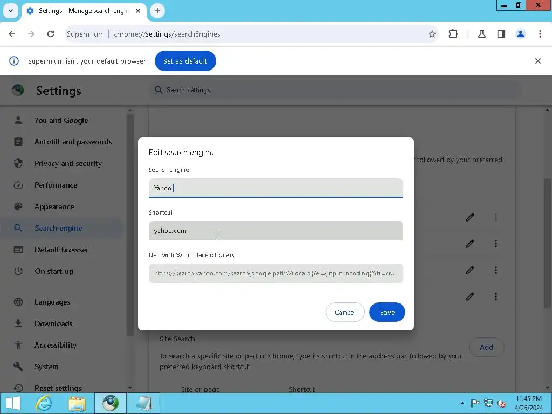Screen dimensions: 552x414
Task: Click the address bar URL
Action: coord(167,34)
